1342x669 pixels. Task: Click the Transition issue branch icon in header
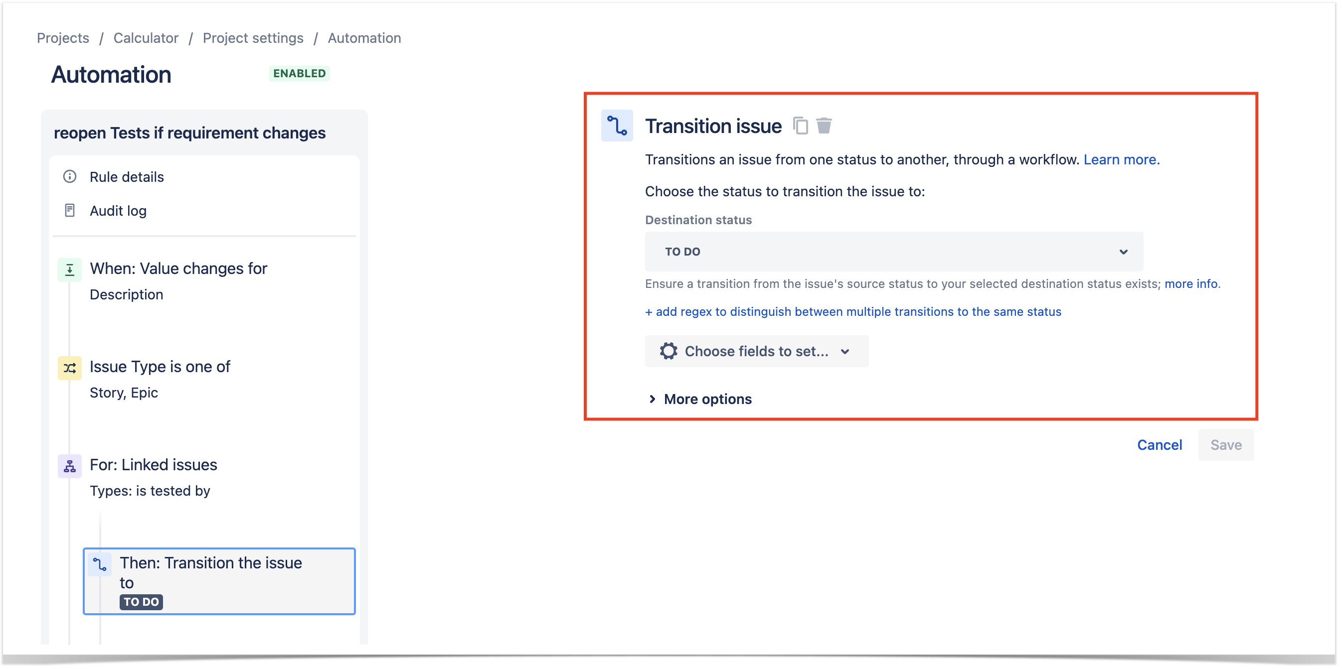click(618, 127)
